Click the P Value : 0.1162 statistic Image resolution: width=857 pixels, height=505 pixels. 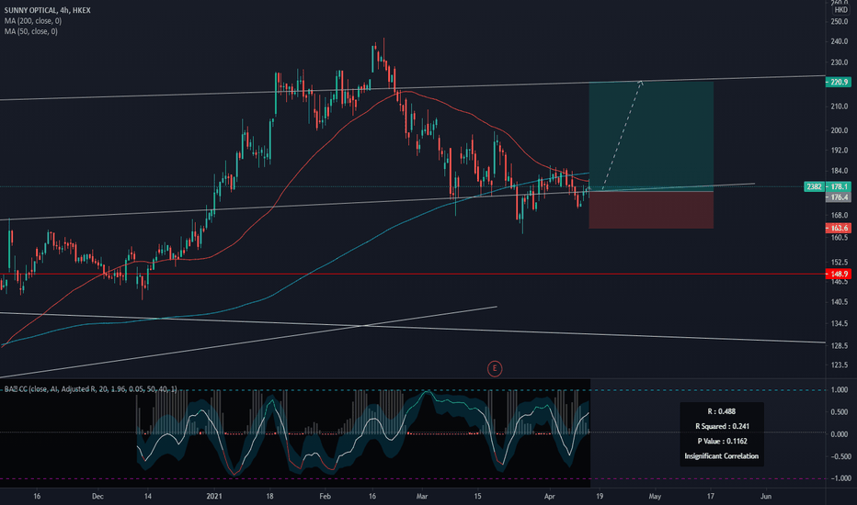click(x=722, y=441)
